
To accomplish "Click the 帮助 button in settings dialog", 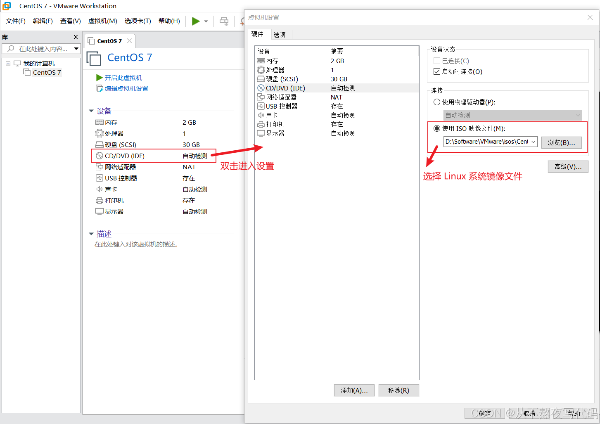I will (x=574, y=413).
